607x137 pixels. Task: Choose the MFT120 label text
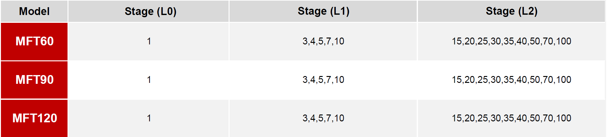(35, 118)
